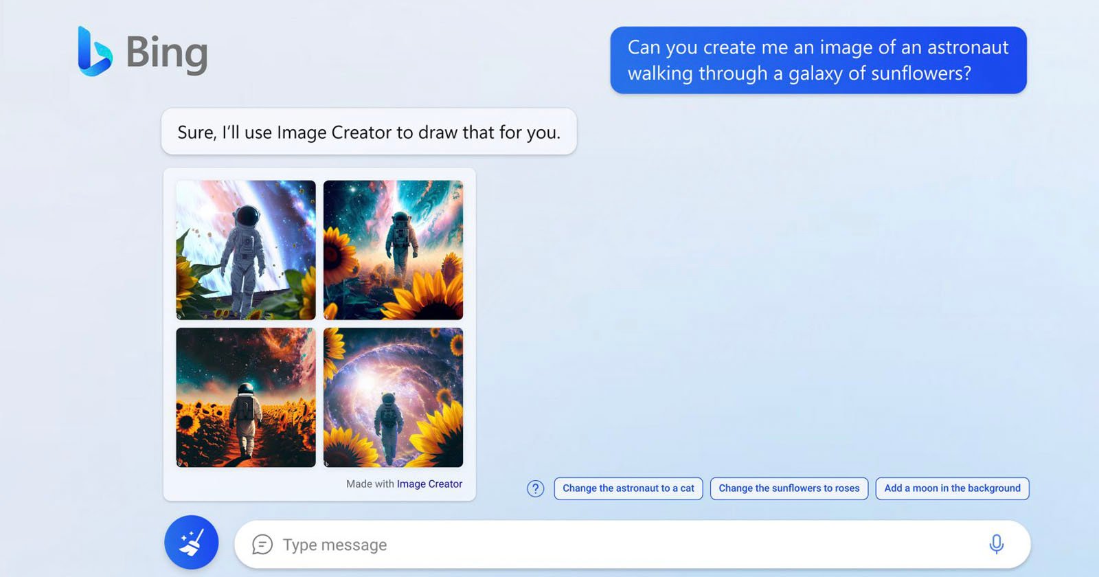The height and width of the screenshot is (577, 1099).
Task: Click the reply Sure, I'll use Image Creator
Action: [369, 131]
